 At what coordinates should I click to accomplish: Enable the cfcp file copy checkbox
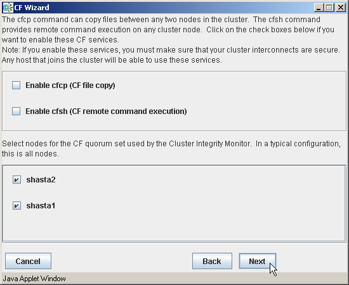pyautogui.click(x=16, y=85)
